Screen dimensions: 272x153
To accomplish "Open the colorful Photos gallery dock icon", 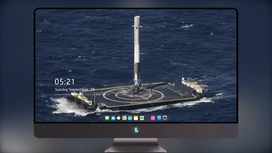I will pyautogui.click(x=142, y=118).
